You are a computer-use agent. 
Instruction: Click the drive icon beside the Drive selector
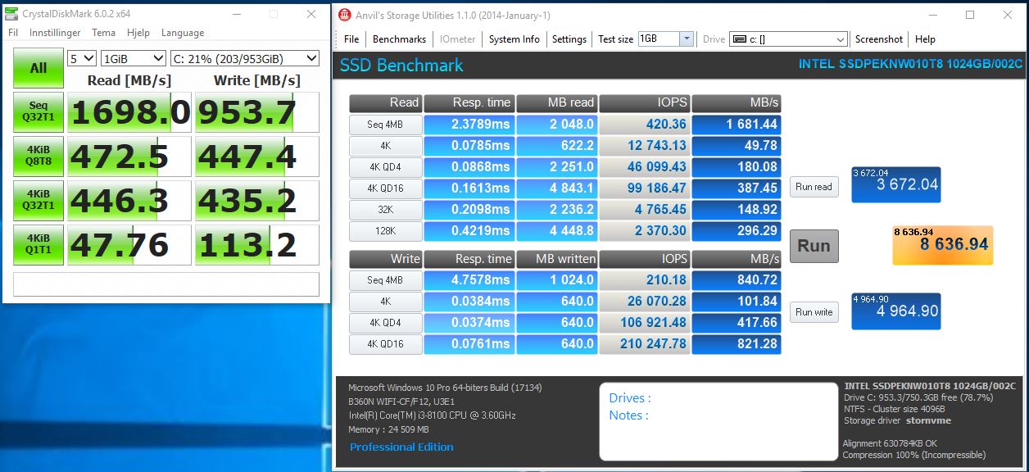738,39
